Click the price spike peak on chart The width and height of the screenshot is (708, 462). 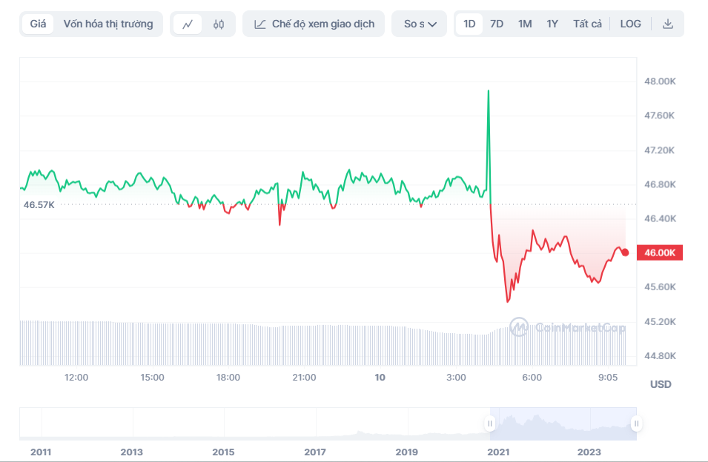[x=488, y=91]
